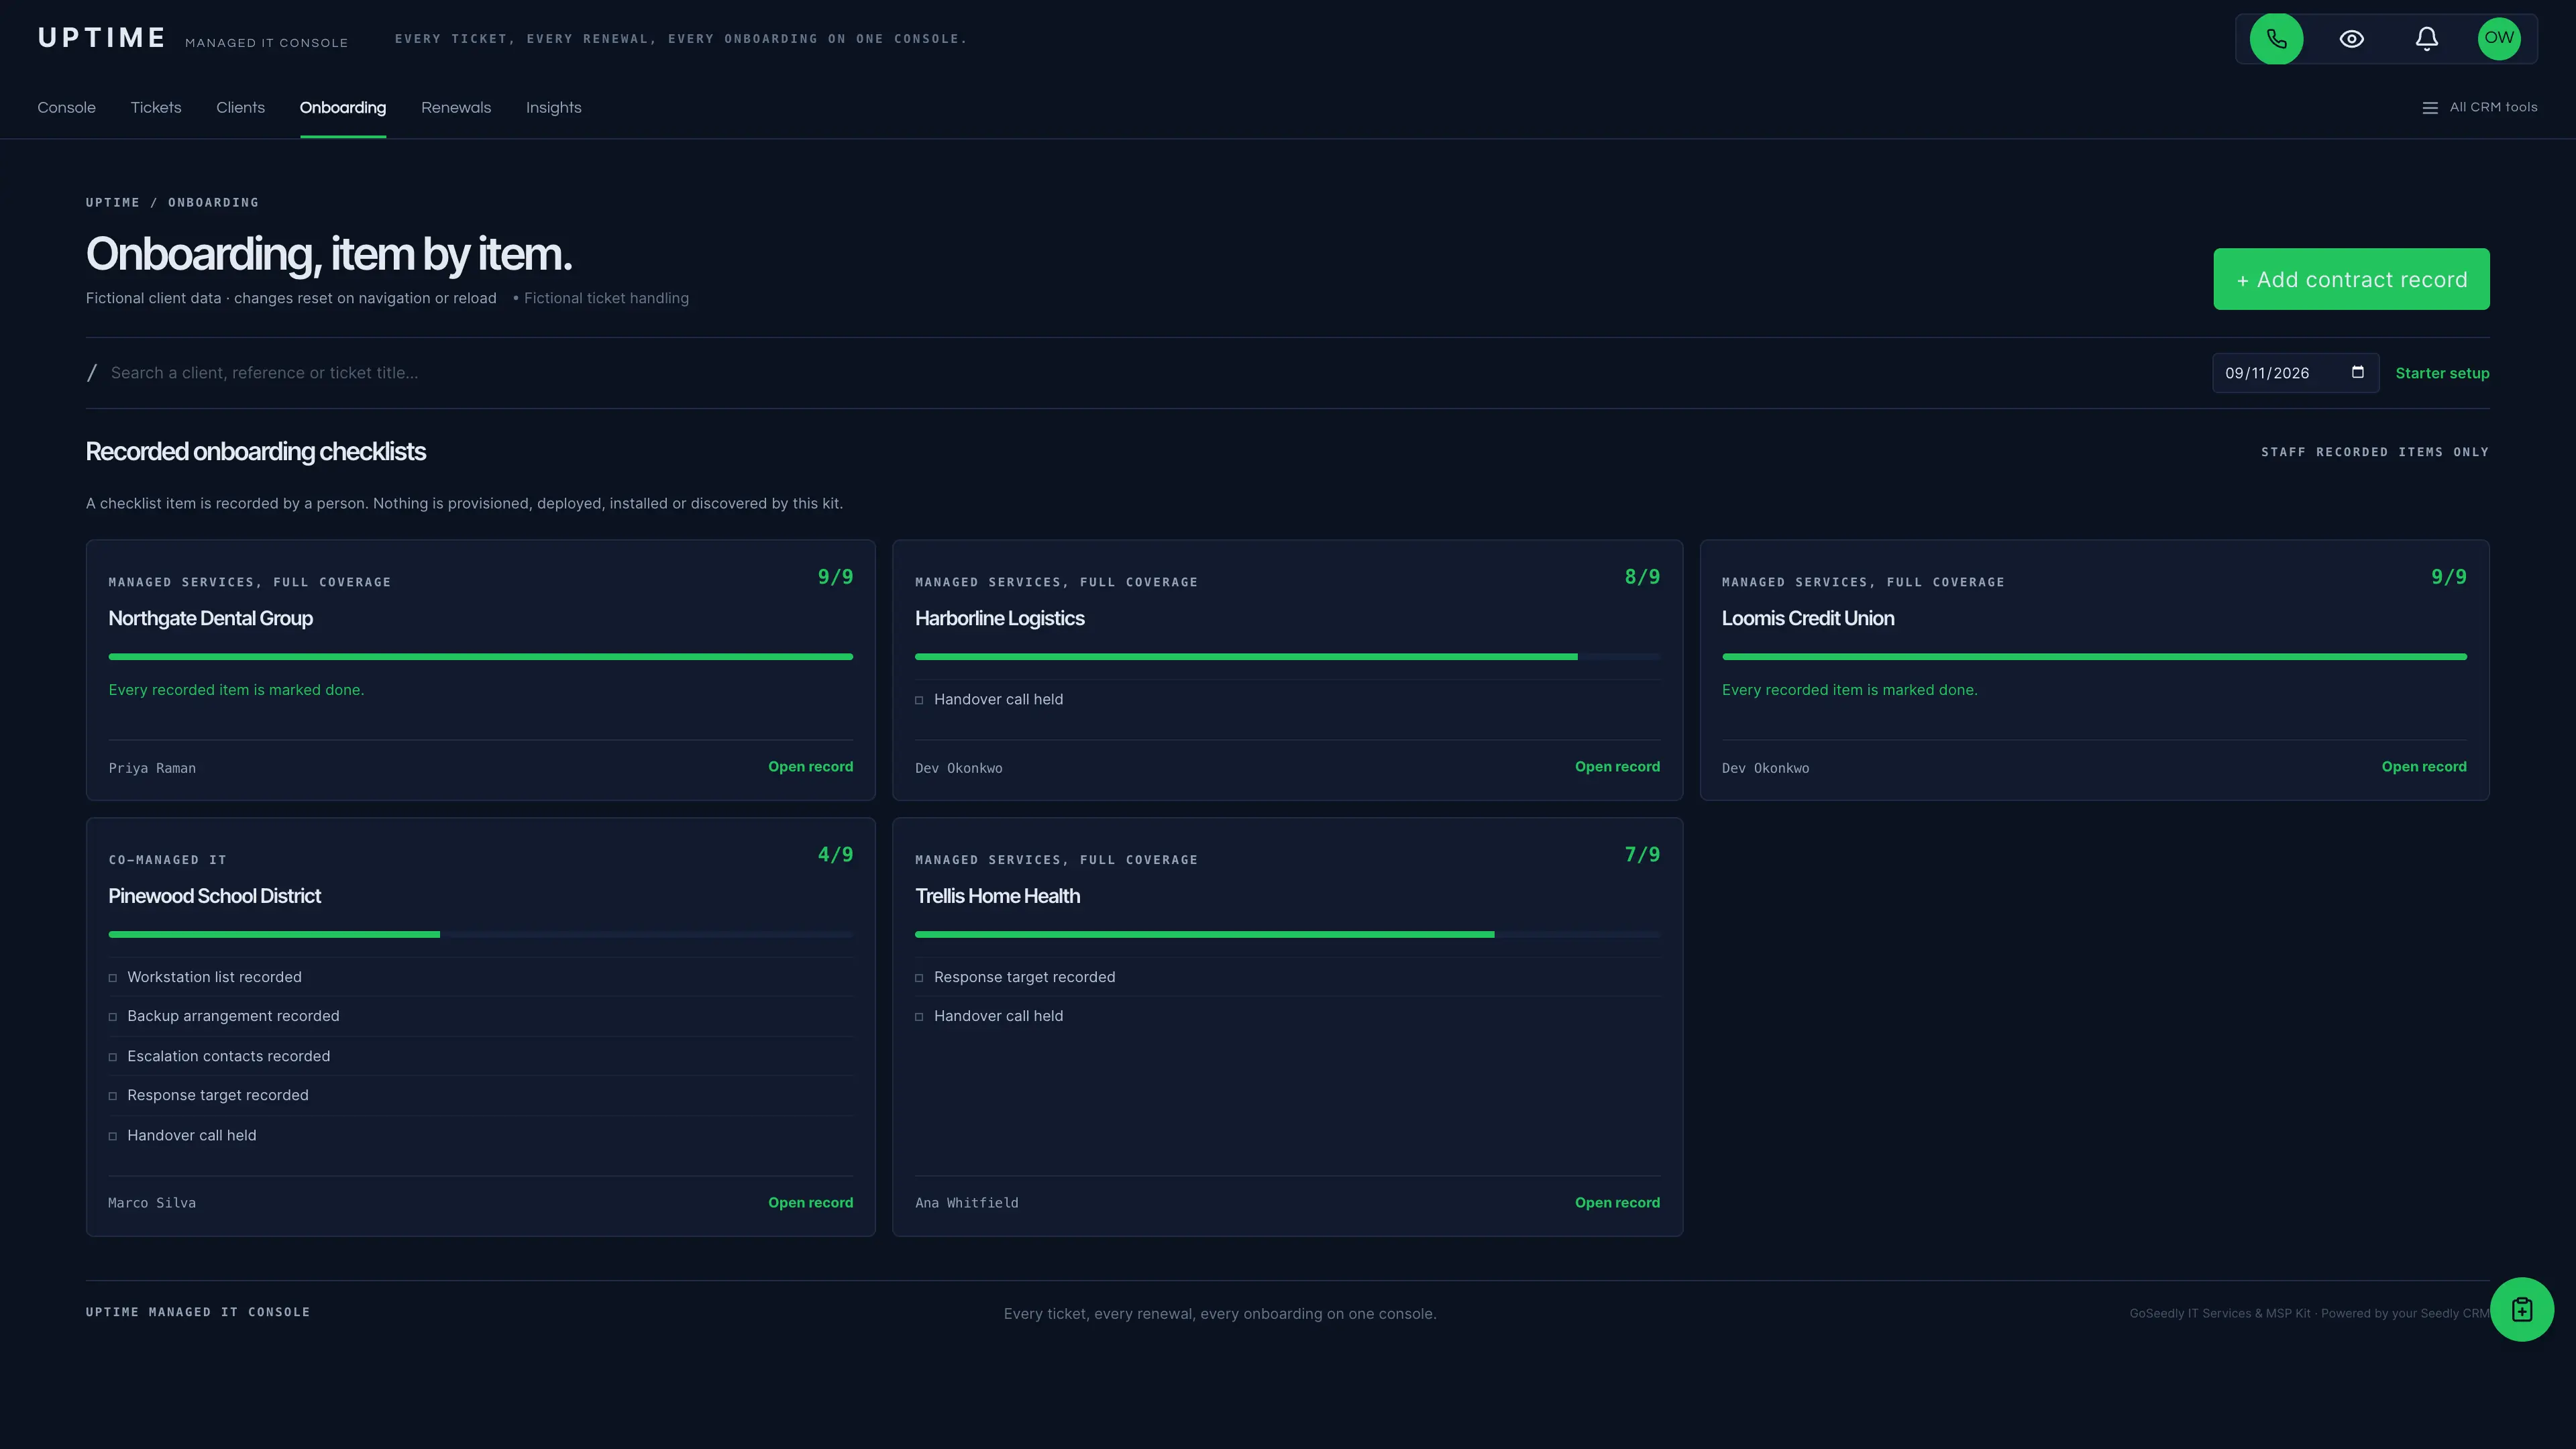Click the Pinewood School District progress bar
This screenshot has height=1449, width=2576.
pyautogui.click(x=480, y=935)
